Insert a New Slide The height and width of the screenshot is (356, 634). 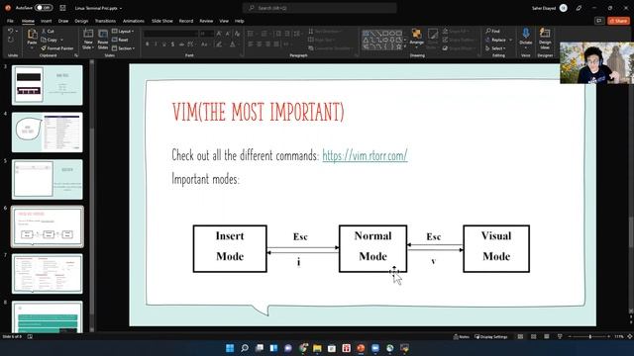tap(88, 39)
